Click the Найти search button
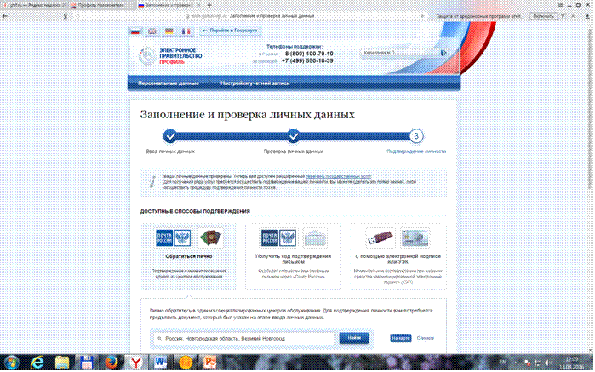595x372 pixels. tap(354, 339)
